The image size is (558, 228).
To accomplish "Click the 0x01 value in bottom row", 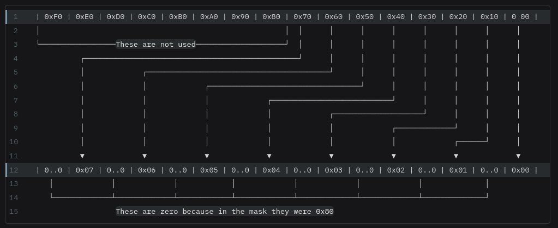I will 458,170.
